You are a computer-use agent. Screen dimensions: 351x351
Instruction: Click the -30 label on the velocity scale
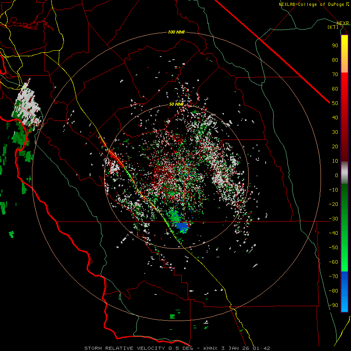coord(333,219)
